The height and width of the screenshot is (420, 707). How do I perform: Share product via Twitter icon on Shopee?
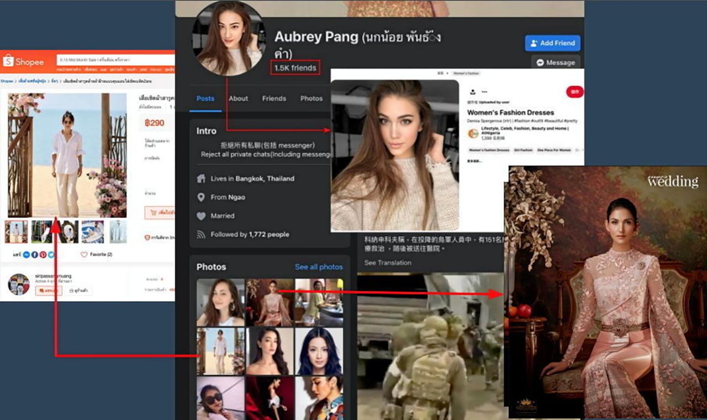point(51,254)
